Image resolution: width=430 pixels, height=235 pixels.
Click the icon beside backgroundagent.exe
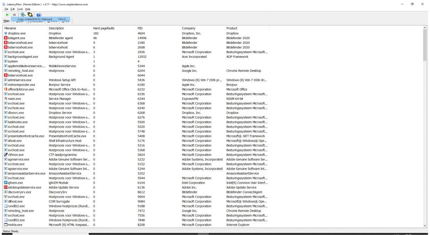pos(6,57)
